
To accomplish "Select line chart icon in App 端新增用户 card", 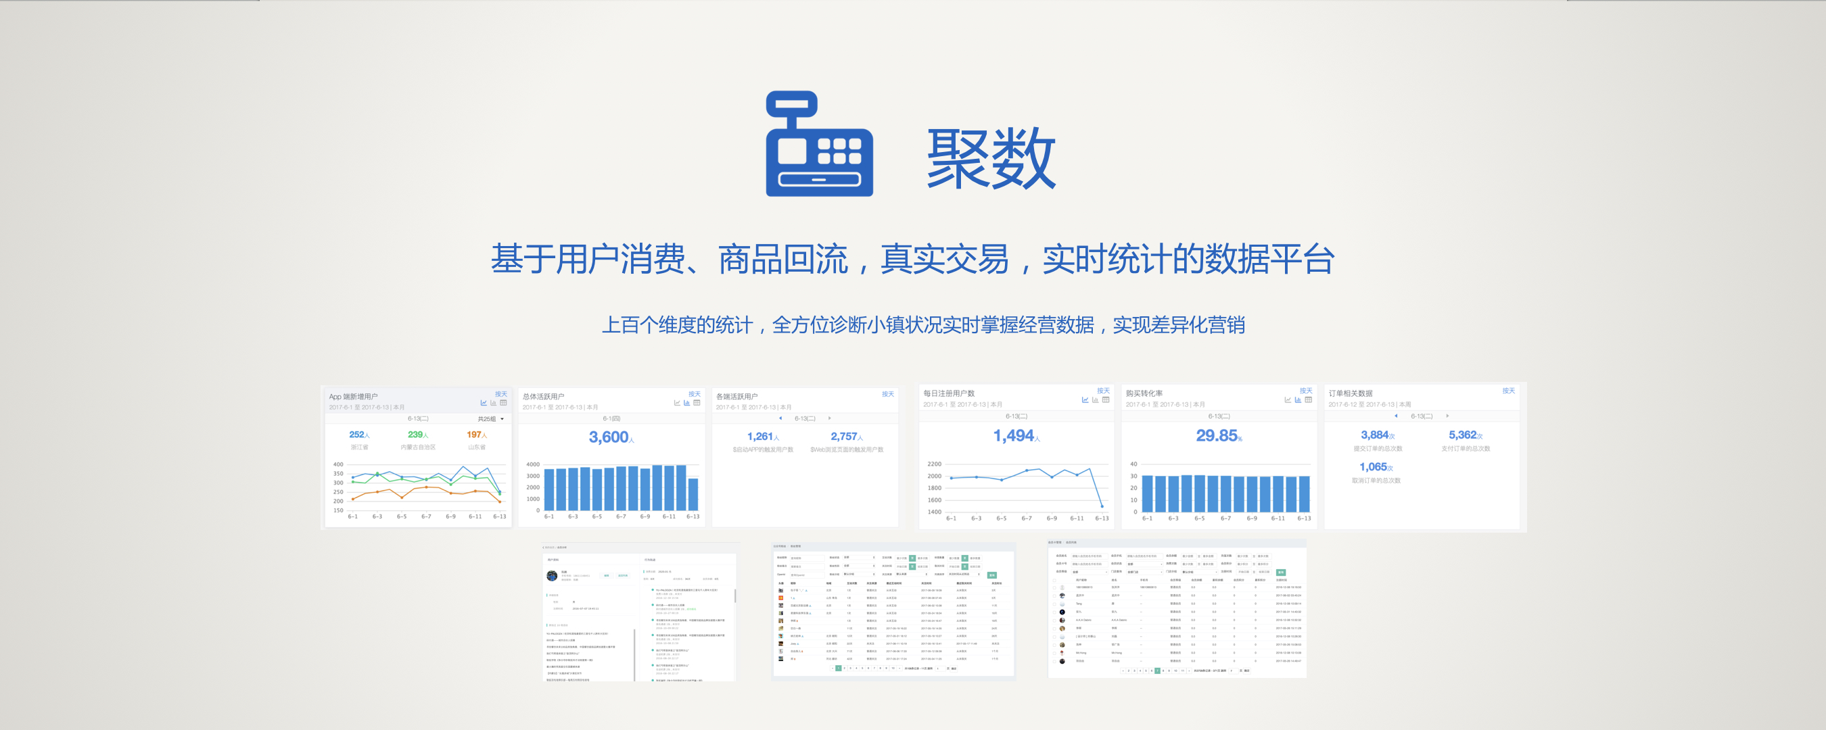I will [484, 403].
